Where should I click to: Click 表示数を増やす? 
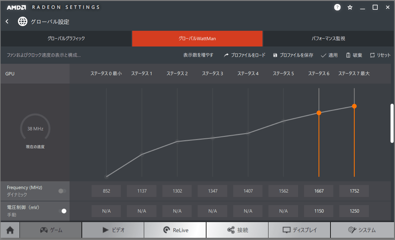pyautogui.click(x=198, y=55)
